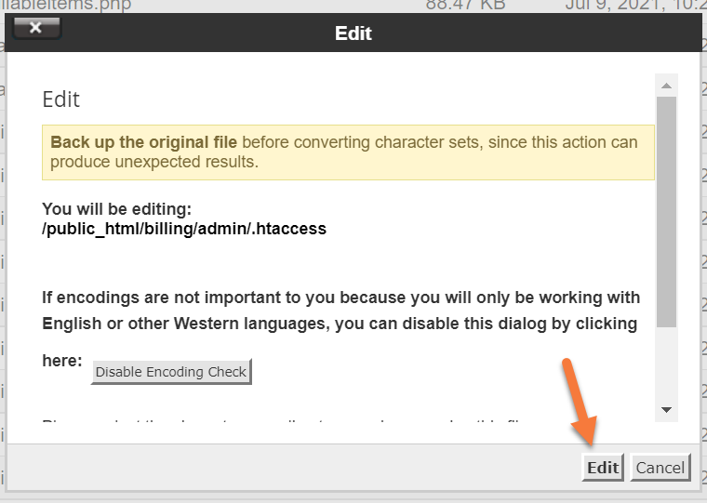Click the encodings explanation paragraph

[x=340, y=311]
